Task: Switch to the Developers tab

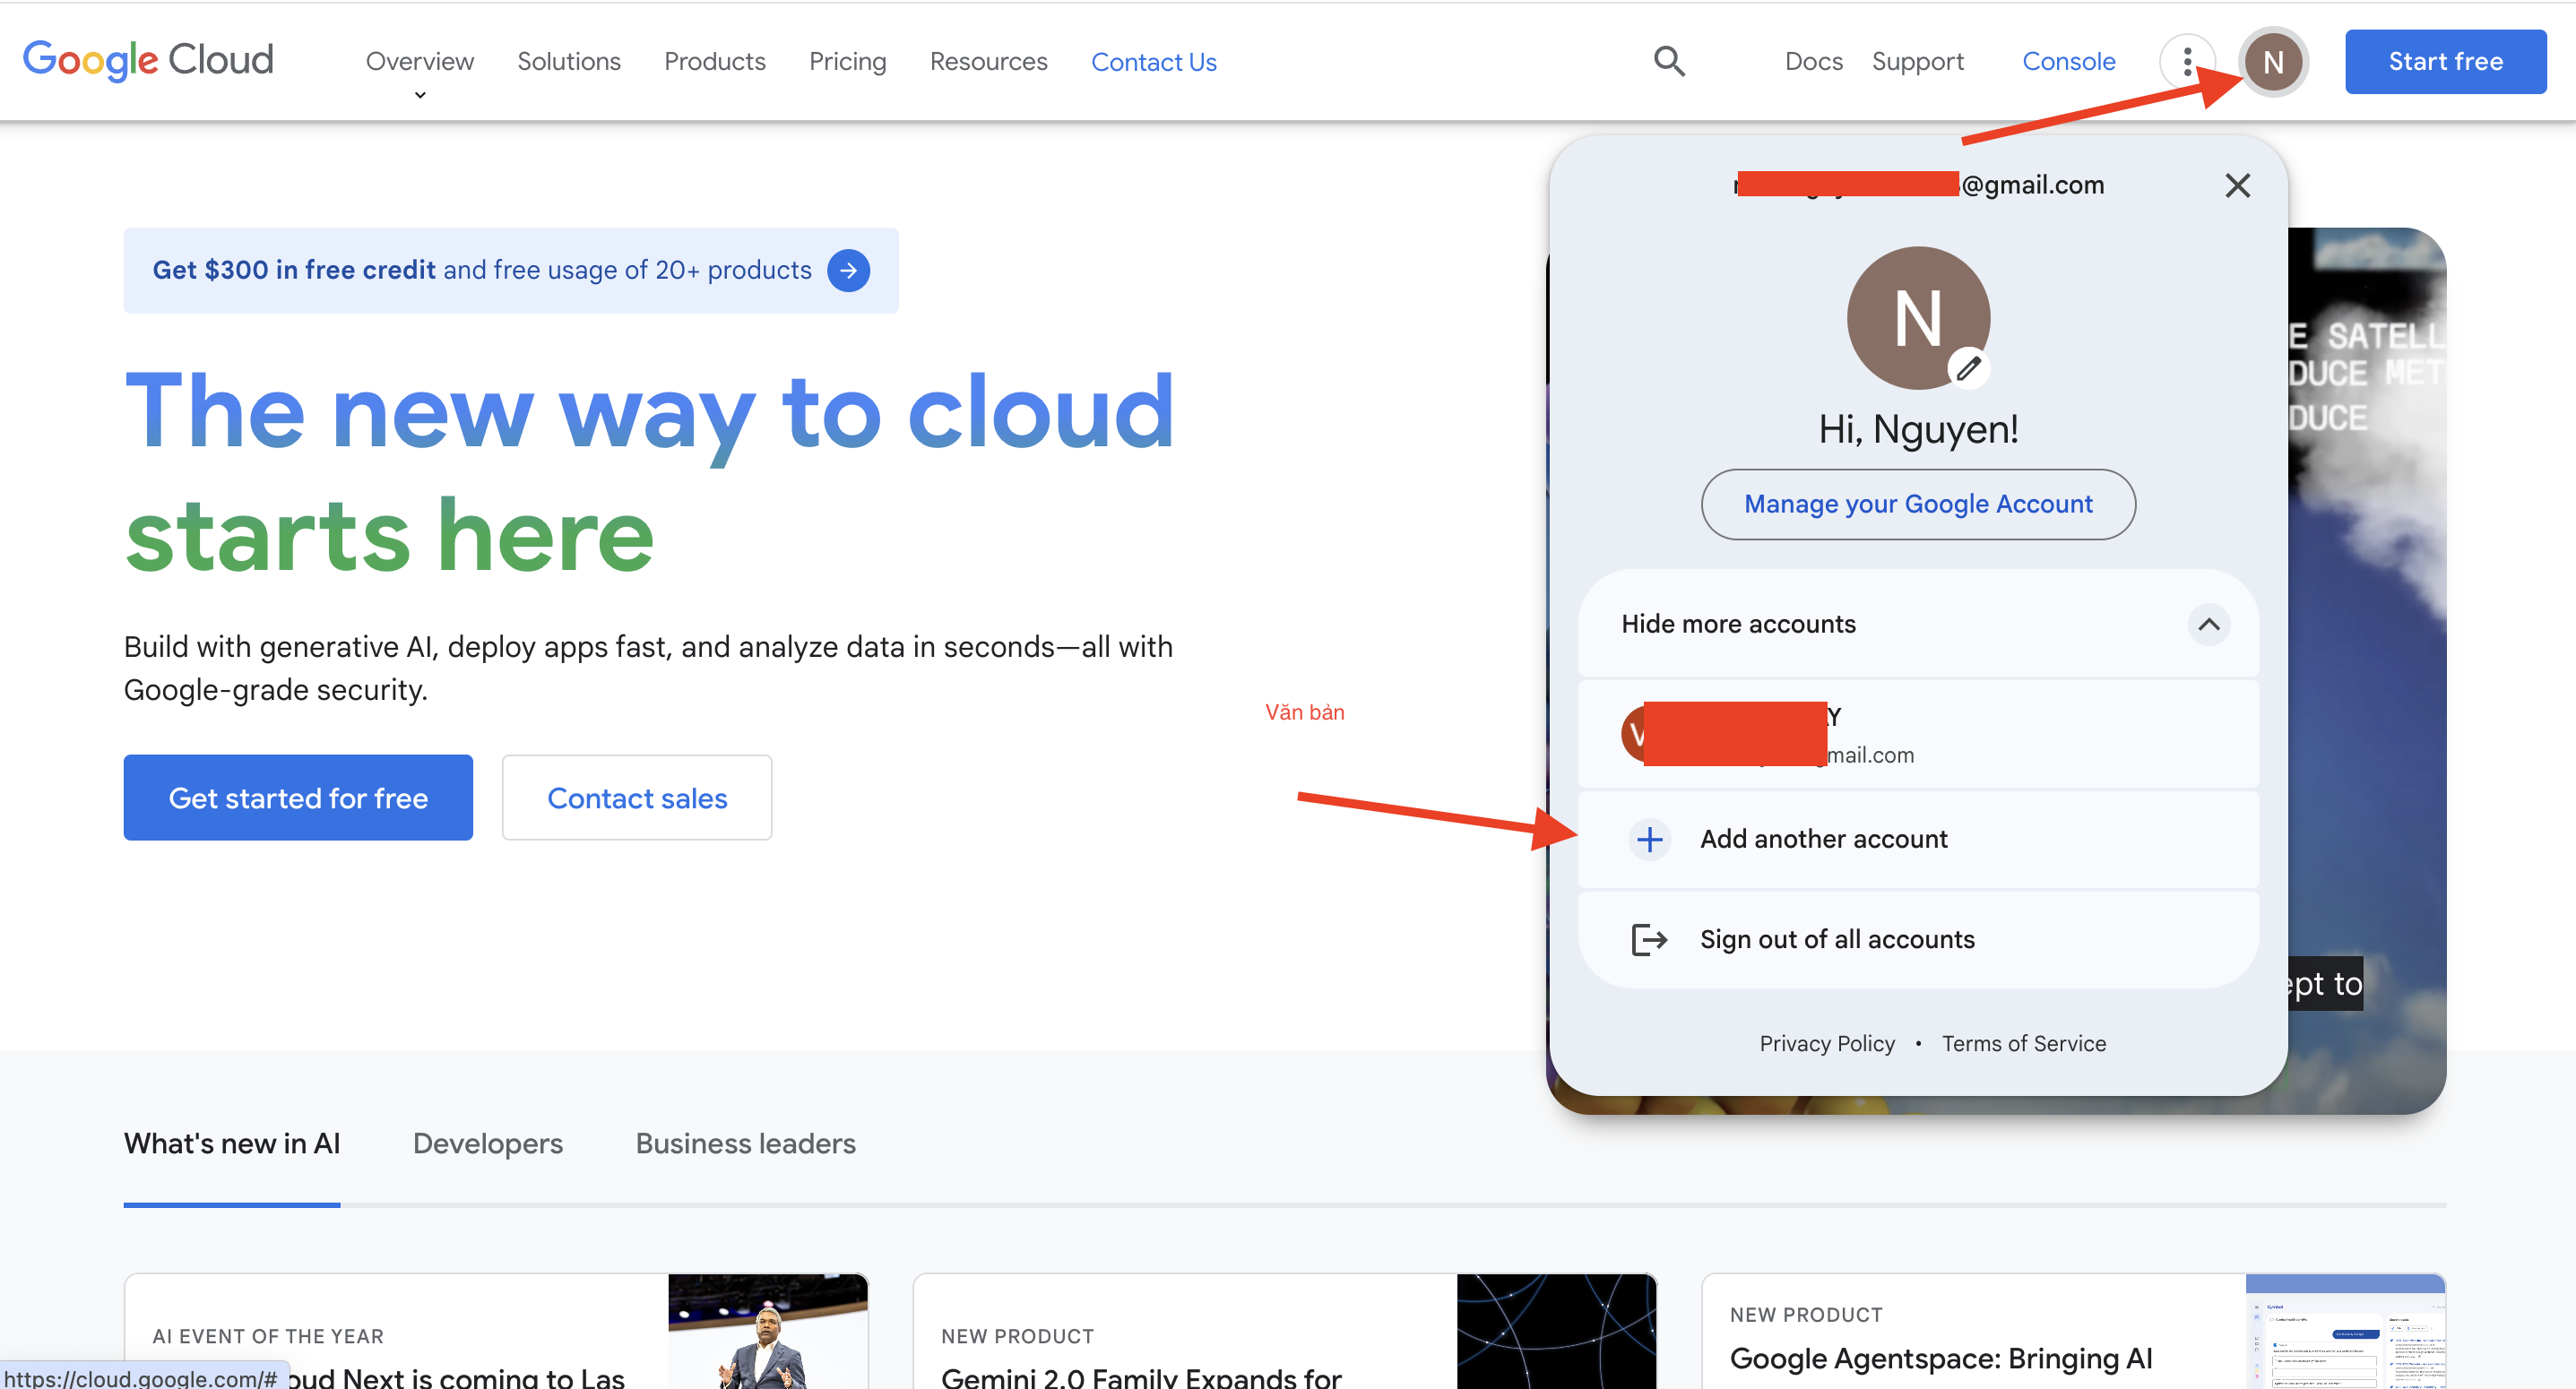Action: point(488,1144)
